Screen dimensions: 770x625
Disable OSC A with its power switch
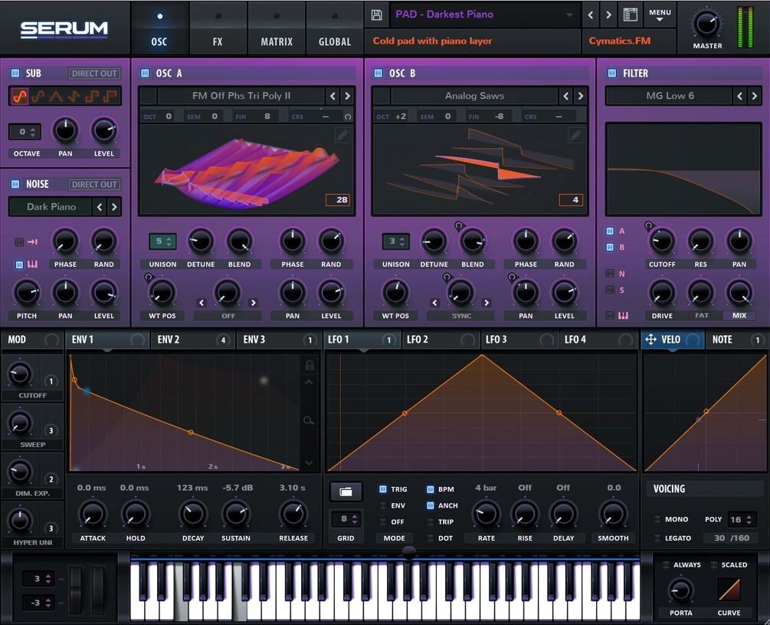click(x=145, y=73)
